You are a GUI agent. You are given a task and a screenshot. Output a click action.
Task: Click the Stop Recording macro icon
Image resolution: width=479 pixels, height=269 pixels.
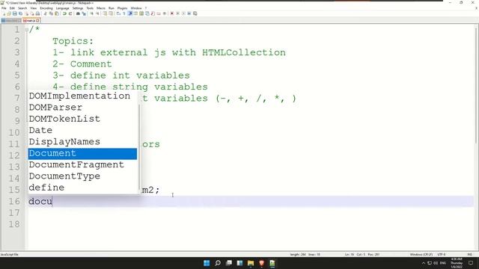[x=178, y=13]
